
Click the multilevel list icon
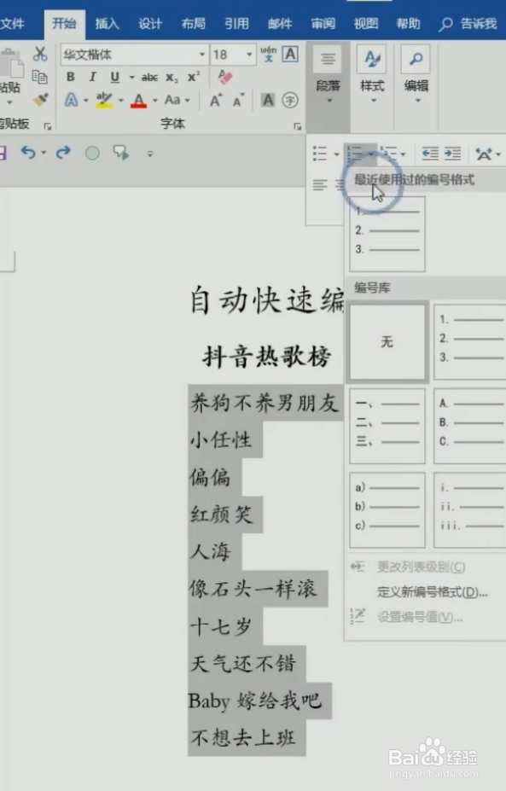(x=388, y=154)
